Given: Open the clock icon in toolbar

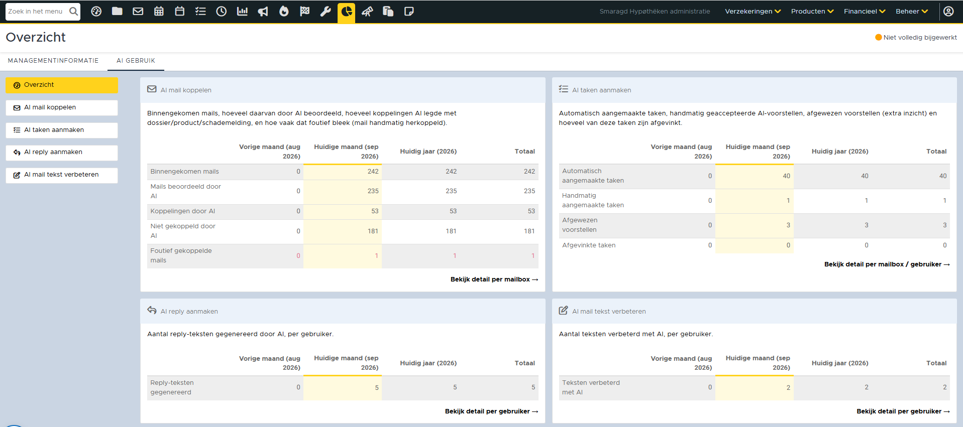Looking at the screenshot, I should point(222,12).
